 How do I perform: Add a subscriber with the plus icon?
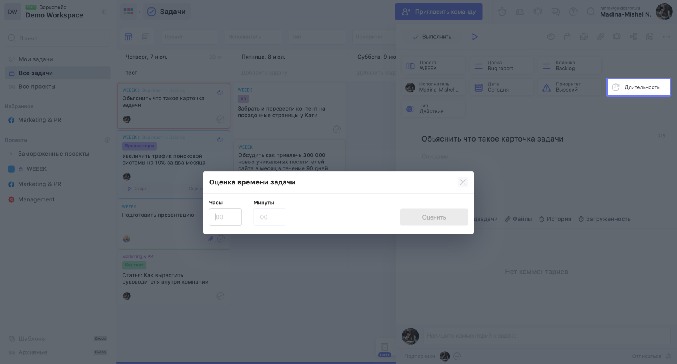tap(457, 356)
